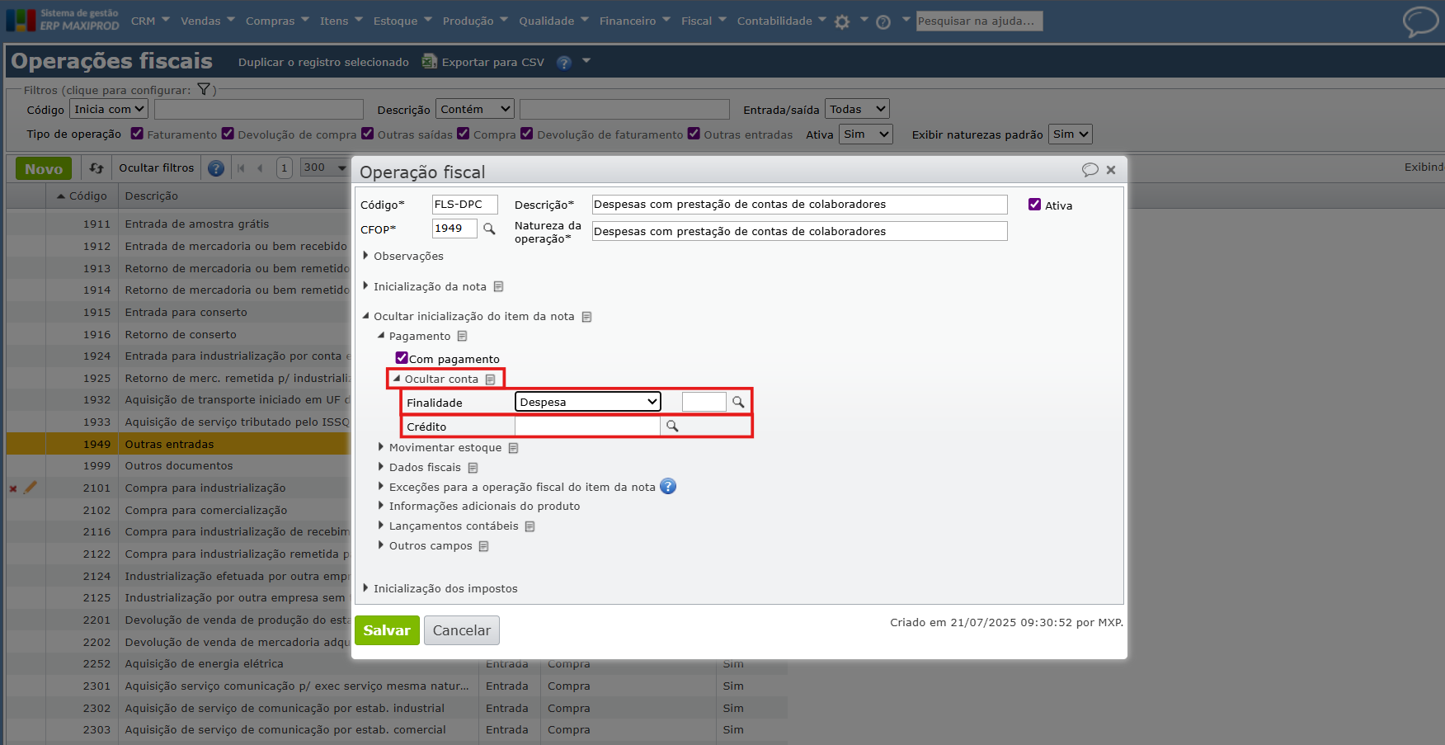Toggle the Outras entradas filter checkbox

(694, 134)
